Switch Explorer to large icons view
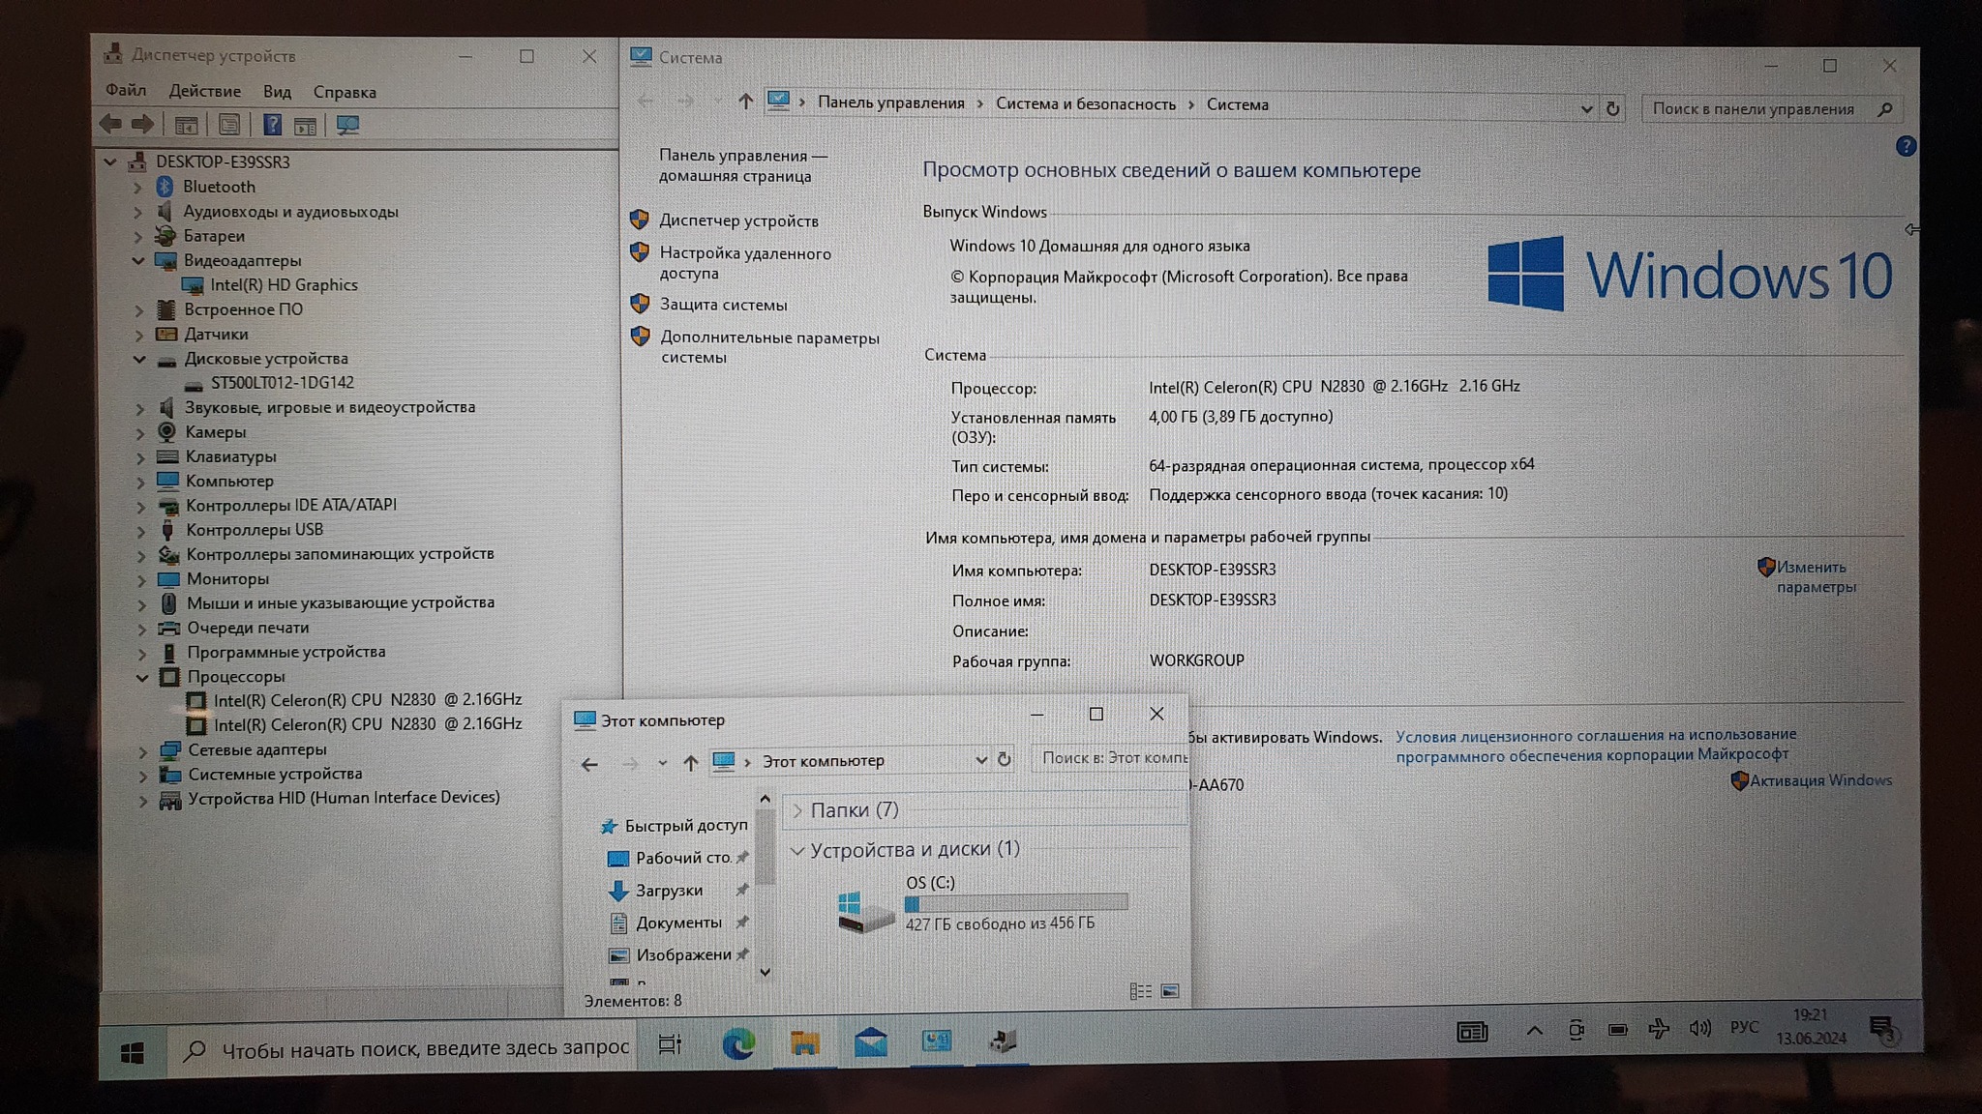 point(1170,991)
